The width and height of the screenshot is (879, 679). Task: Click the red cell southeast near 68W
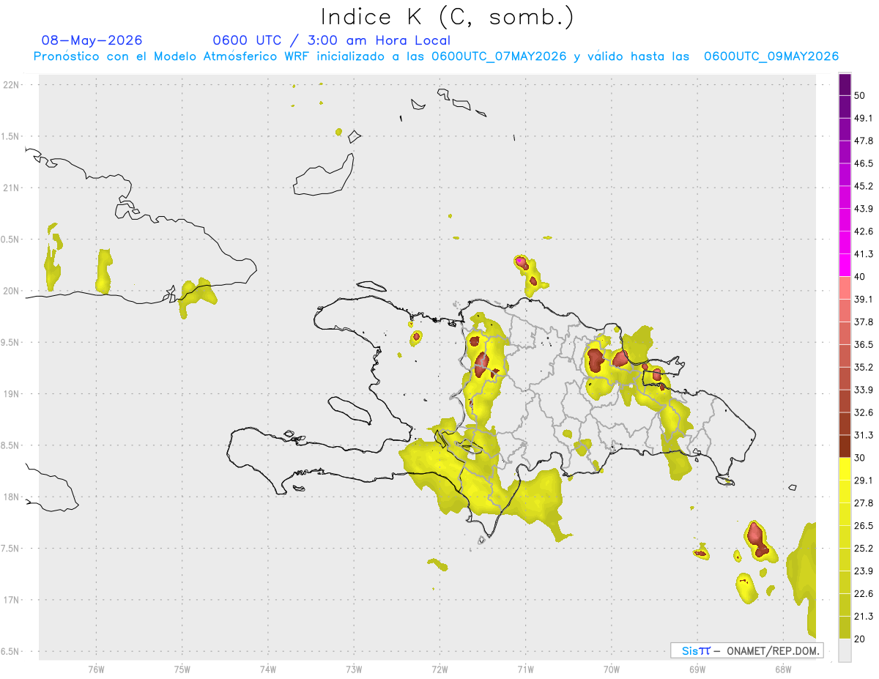757,539
